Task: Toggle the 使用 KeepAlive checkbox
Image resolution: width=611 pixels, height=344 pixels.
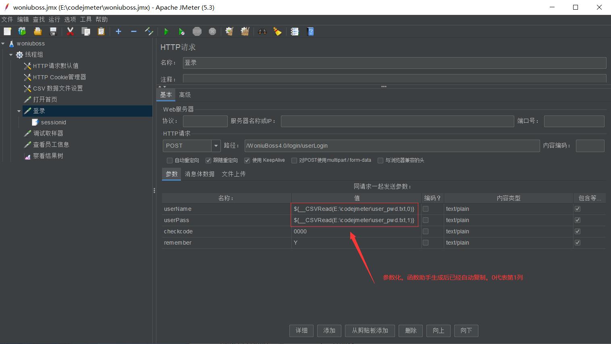Action: tap(247, 160)
